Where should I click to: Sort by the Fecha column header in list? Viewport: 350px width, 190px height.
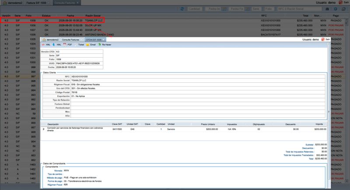pos(70,16)
